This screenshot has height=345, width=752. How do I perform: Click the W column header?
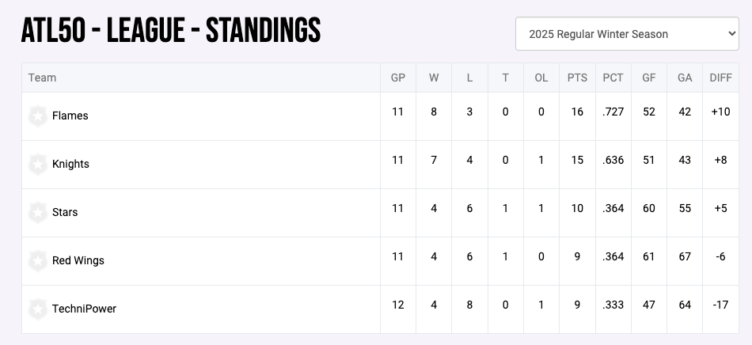[x=434, y=78]
